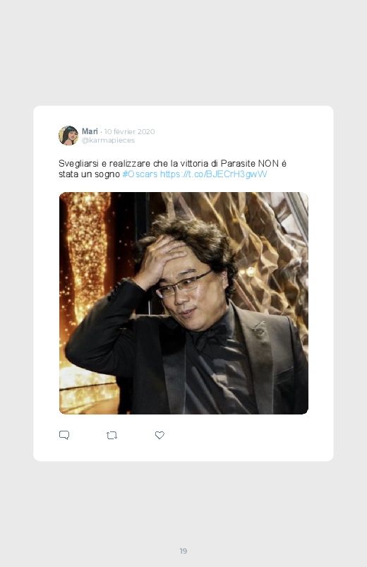Follow the t.co/BJECrH3gwW link
Image resolution: width=367 pixels, height=567 pixels.
[213, 174]
